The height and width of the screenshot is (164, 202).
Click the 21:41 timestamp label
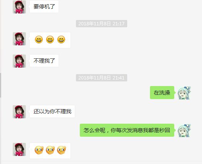(x=101, y=78)
